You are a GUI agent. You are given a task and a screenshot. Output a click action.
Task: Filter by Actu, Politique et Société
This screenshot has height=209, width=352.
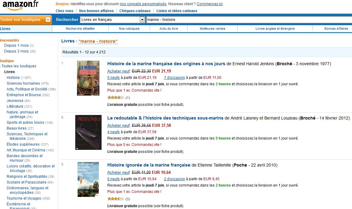[x=27, y=89]
